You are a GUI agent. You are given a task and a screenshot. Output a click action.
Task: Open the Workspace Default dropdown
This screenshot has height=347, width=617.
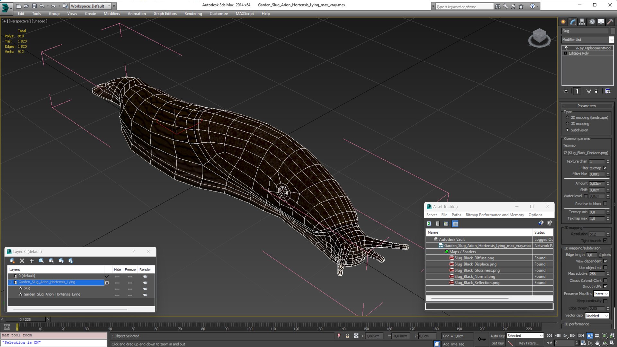pos(91,6)
